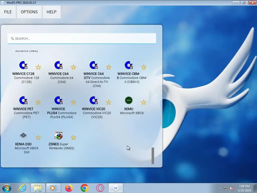Select the Commodore 128 (C128) label
This screenshot has height=193, width=257.
coord(27,80)
